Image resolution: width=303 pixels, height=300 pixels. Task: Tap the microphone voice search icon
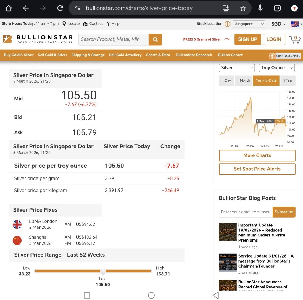pos(260,8)
